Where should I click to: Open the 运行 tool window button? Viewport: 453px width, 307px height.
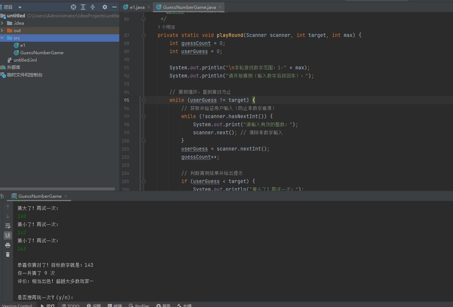point(48,306)
